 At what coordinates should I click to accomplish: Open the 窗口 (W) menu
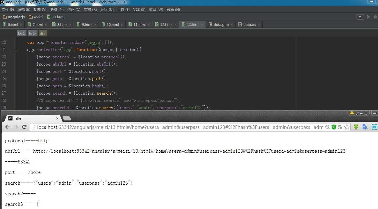[156, 10]
